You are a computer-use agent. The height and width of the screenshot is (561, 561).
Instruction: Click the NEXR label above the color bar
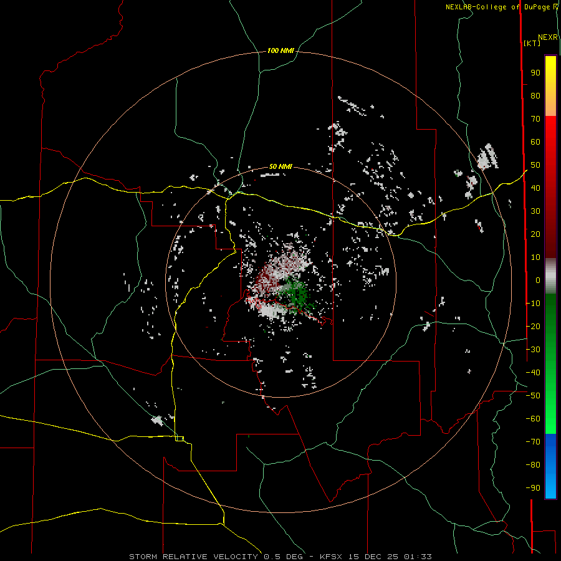tap(548, 37)
